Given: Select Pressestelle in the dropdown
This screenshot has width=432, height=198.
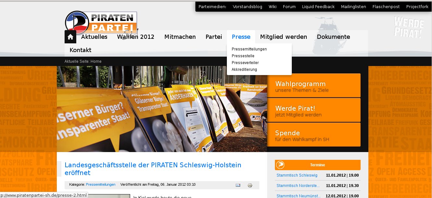Looking at the screenshot, I should click(243, 56).
